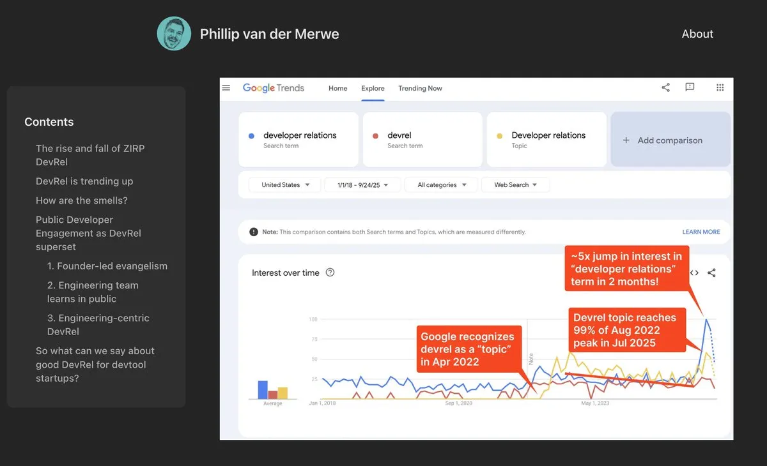This screenshot has height=466, width=767.
Task: Switch to the Trending Now tab
Action: [x=420, y=88]
